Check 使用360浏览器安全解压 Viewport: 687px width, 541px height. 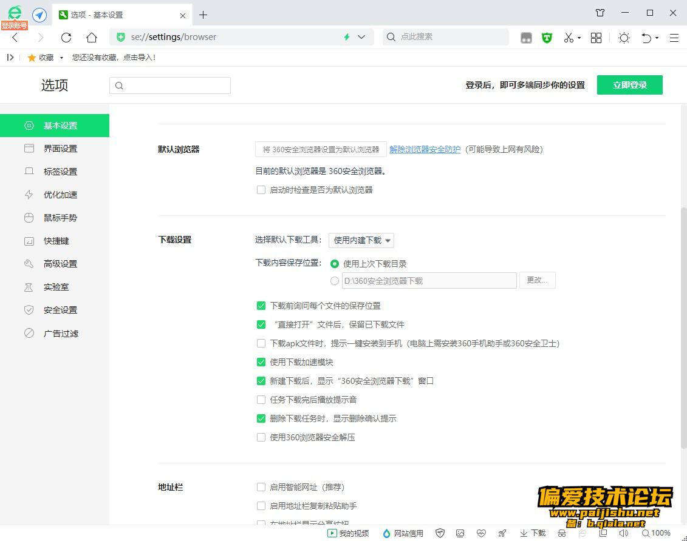[261, 437]
